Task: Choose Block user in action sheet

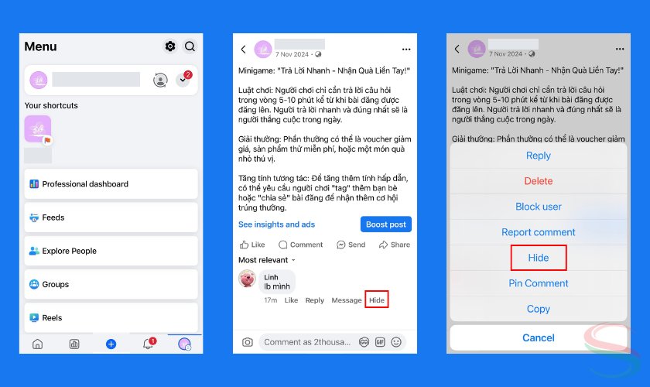Action: [538, 207]
